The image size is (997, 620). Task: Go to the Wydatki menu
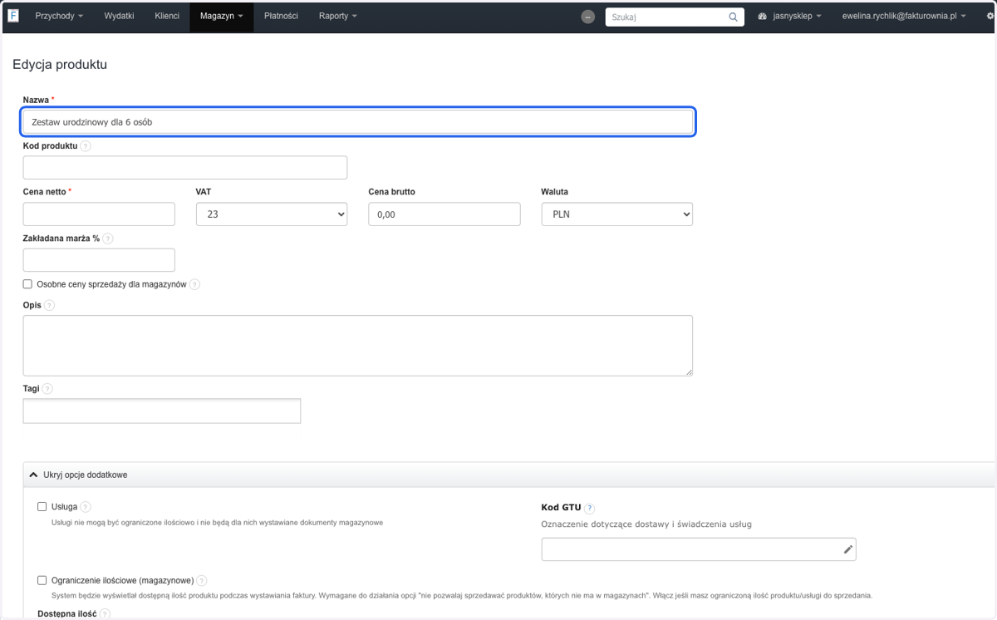[120, 16]
